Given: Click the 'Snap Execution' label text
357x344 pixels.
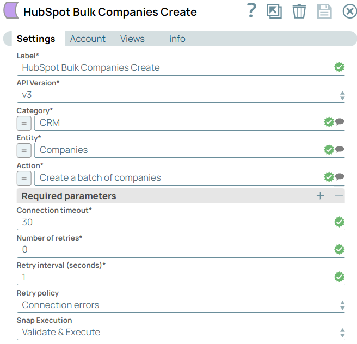Looking at the screenshot, I should [45, 321].
